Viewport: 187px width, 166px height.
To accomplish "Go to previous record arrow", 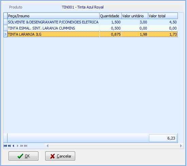I will (13, 146).
